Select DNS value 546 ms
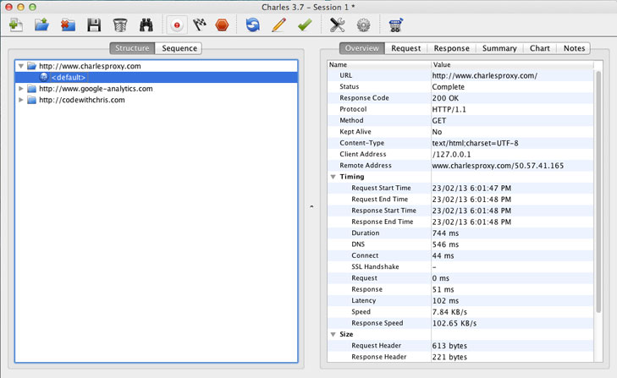This screenshot has height=378, width=617. 445,244
